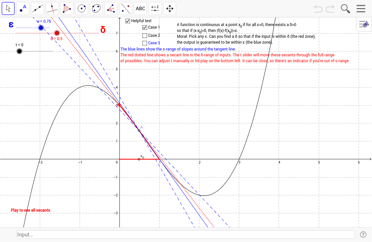This screenshot has width=372, height=242.
Task: Select the Move Graphics View tool
Action: click(170, 8)
